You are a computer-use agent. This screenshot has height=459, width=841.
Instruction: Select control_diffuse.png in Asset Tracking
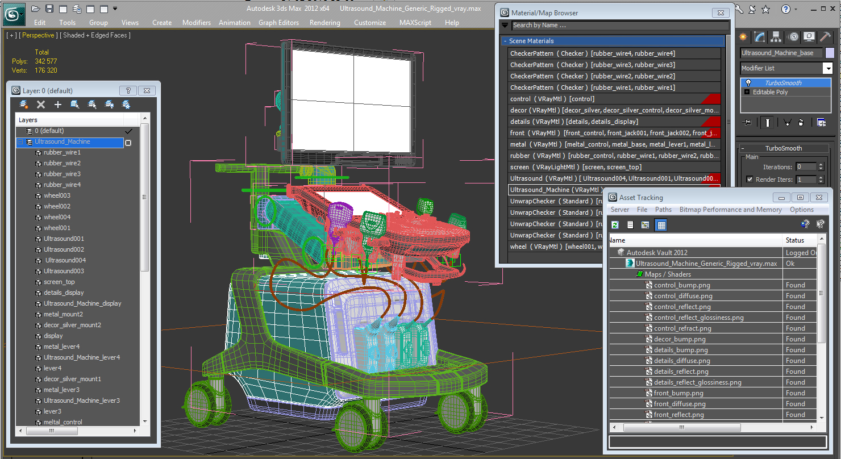click(682, 296)
